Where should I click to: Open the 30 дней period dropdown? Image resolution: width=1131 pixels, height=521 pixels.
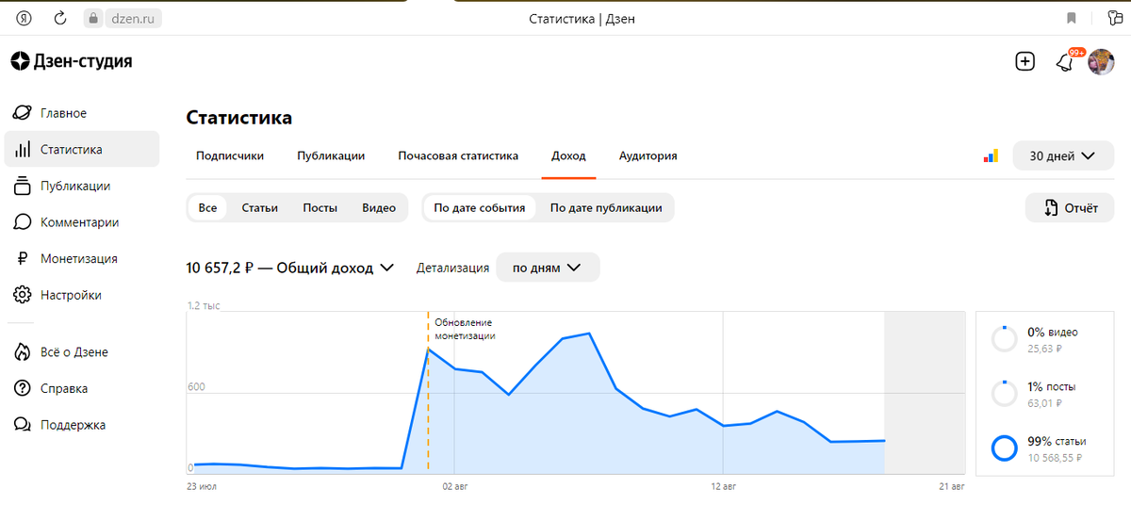(x=1063, y=156)
